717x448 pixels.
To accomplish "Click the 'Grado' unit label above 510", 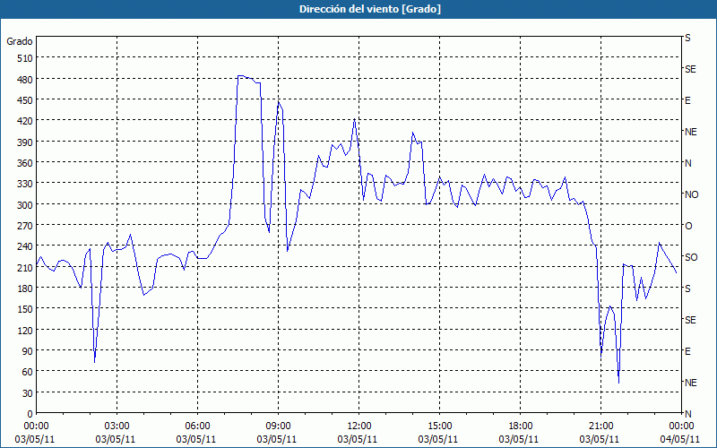I will tap(20, 41).
